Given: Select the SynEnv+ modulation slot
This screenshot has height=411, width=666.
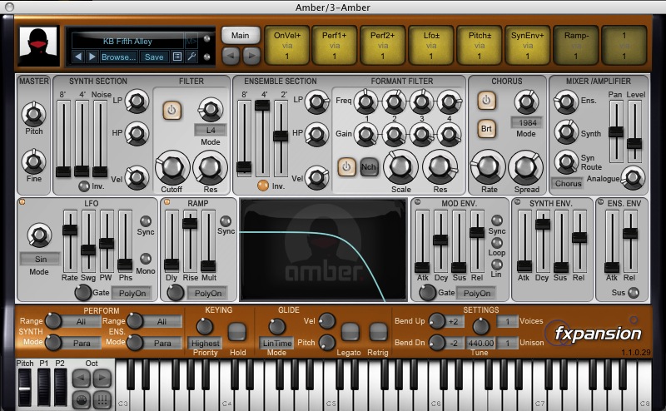Looking at the screenshot, I should pyautogui.click(x=528, y=46).
